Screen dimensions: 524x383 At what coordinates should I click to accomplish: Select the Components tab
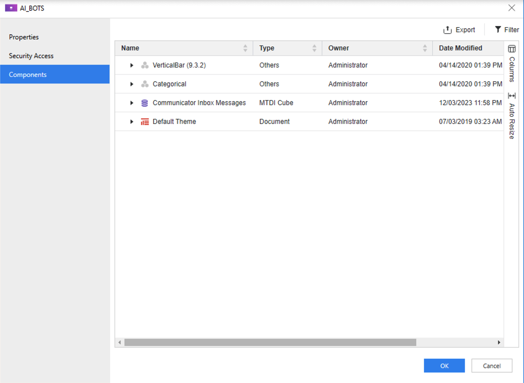pyautogui.click(x=28, y=75)
